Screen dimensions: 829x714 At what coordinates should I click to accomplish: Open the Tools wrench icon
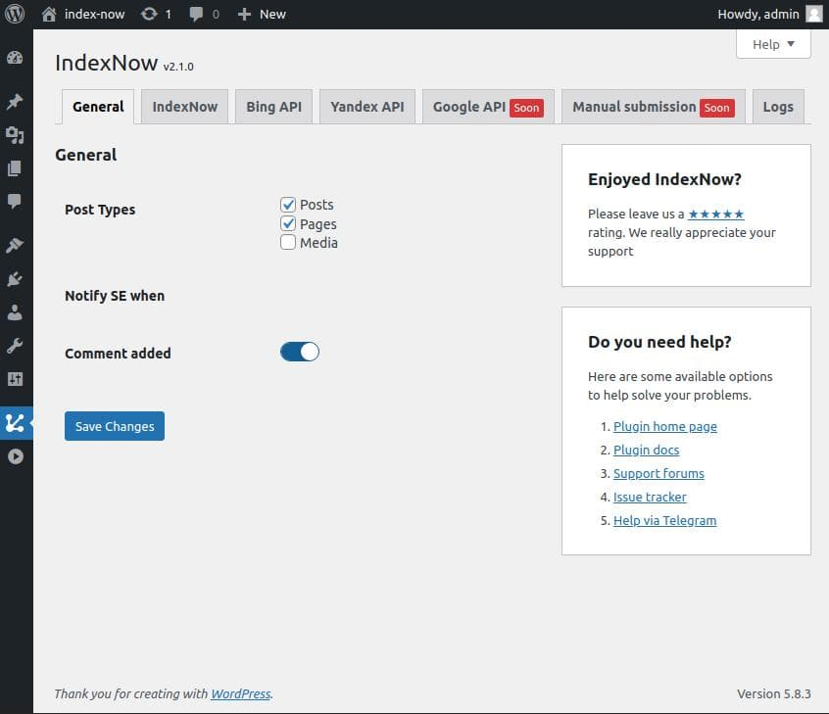pyautogui.click(x=15, y=346)
